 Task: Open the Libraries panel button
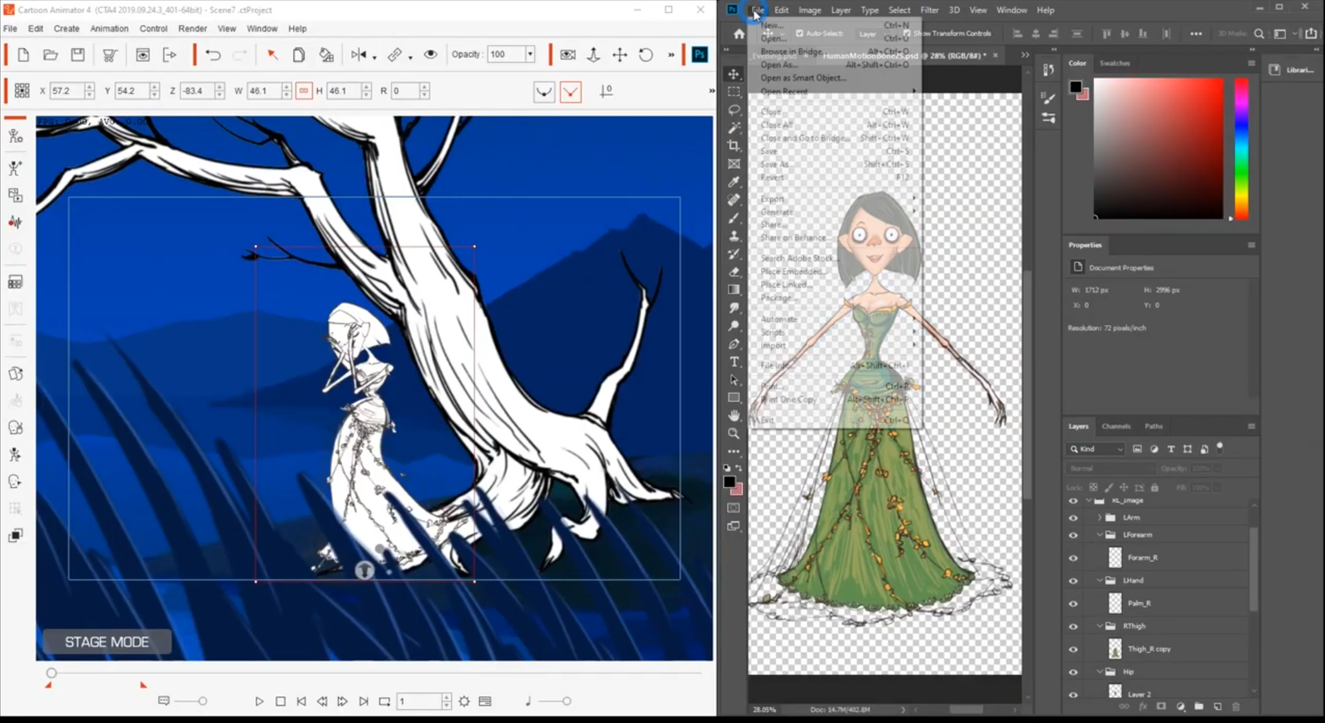tap(1292, 69)
